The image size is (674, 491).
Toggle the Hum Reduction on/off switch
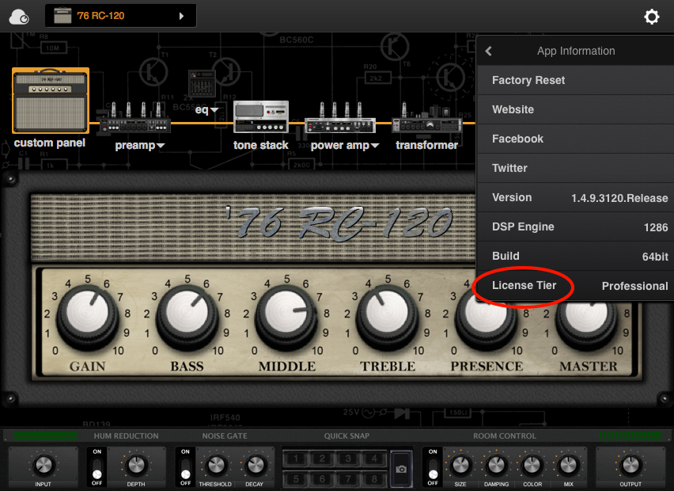coord(97,468)
